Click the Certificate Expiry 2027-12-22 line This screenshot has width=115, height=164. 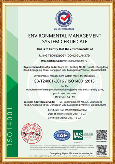coord(64,118)
